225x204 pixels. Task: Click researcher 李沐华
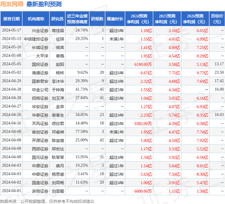(58, 81)
